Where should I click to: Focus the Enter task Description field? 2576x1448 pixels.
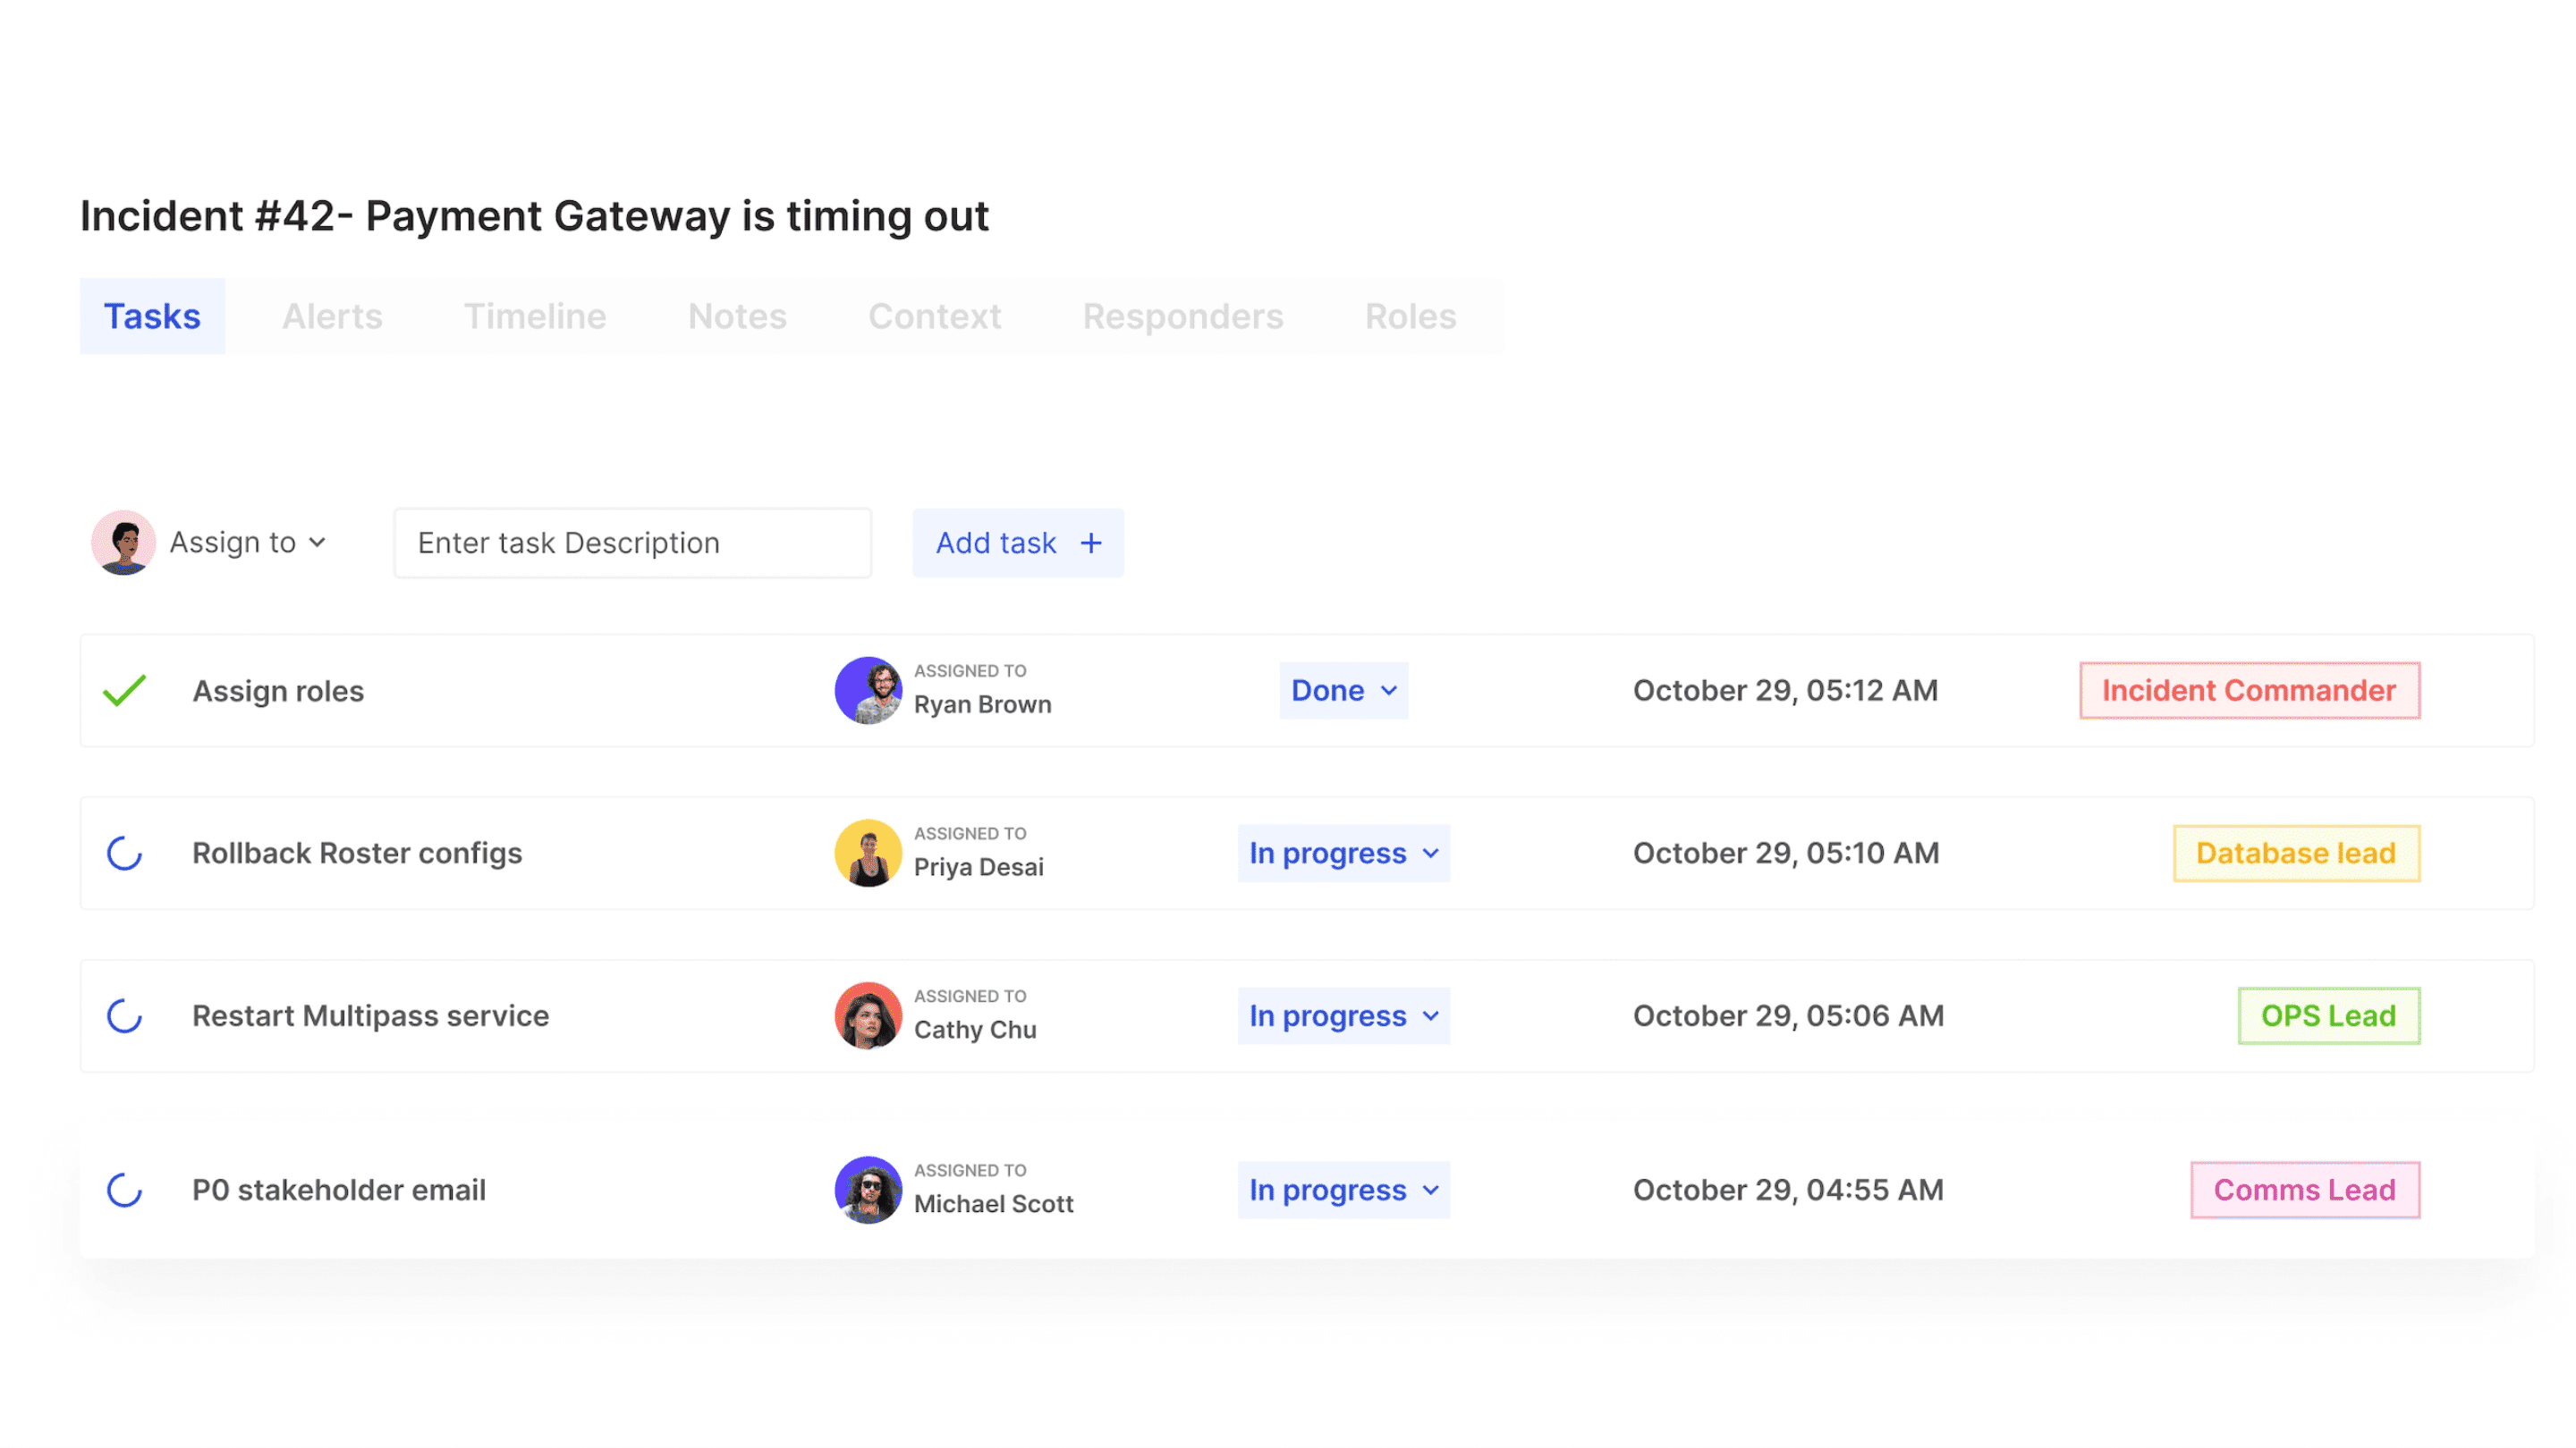632,543
